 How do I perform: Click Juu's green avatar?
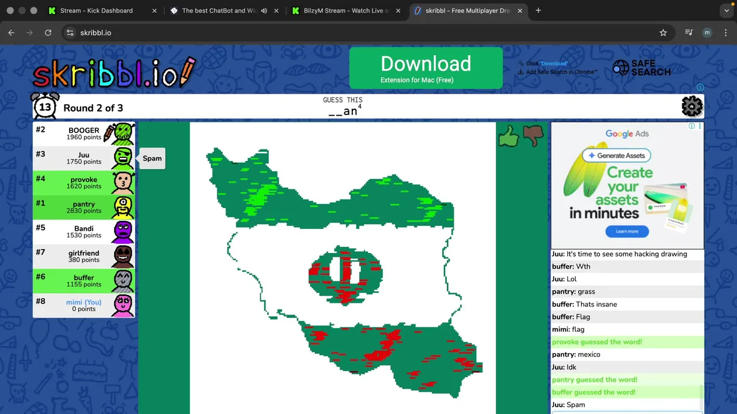123,158
